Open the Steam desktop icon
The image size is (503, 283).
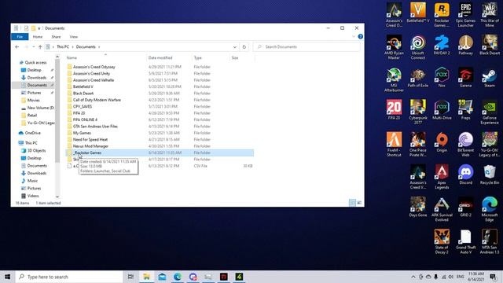coord(489,77)
